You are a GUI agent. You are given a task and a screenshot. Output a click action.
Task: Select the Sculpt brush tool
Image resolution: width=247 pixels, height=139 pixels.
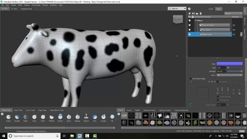pyautogui.click(x=8, y=118)
